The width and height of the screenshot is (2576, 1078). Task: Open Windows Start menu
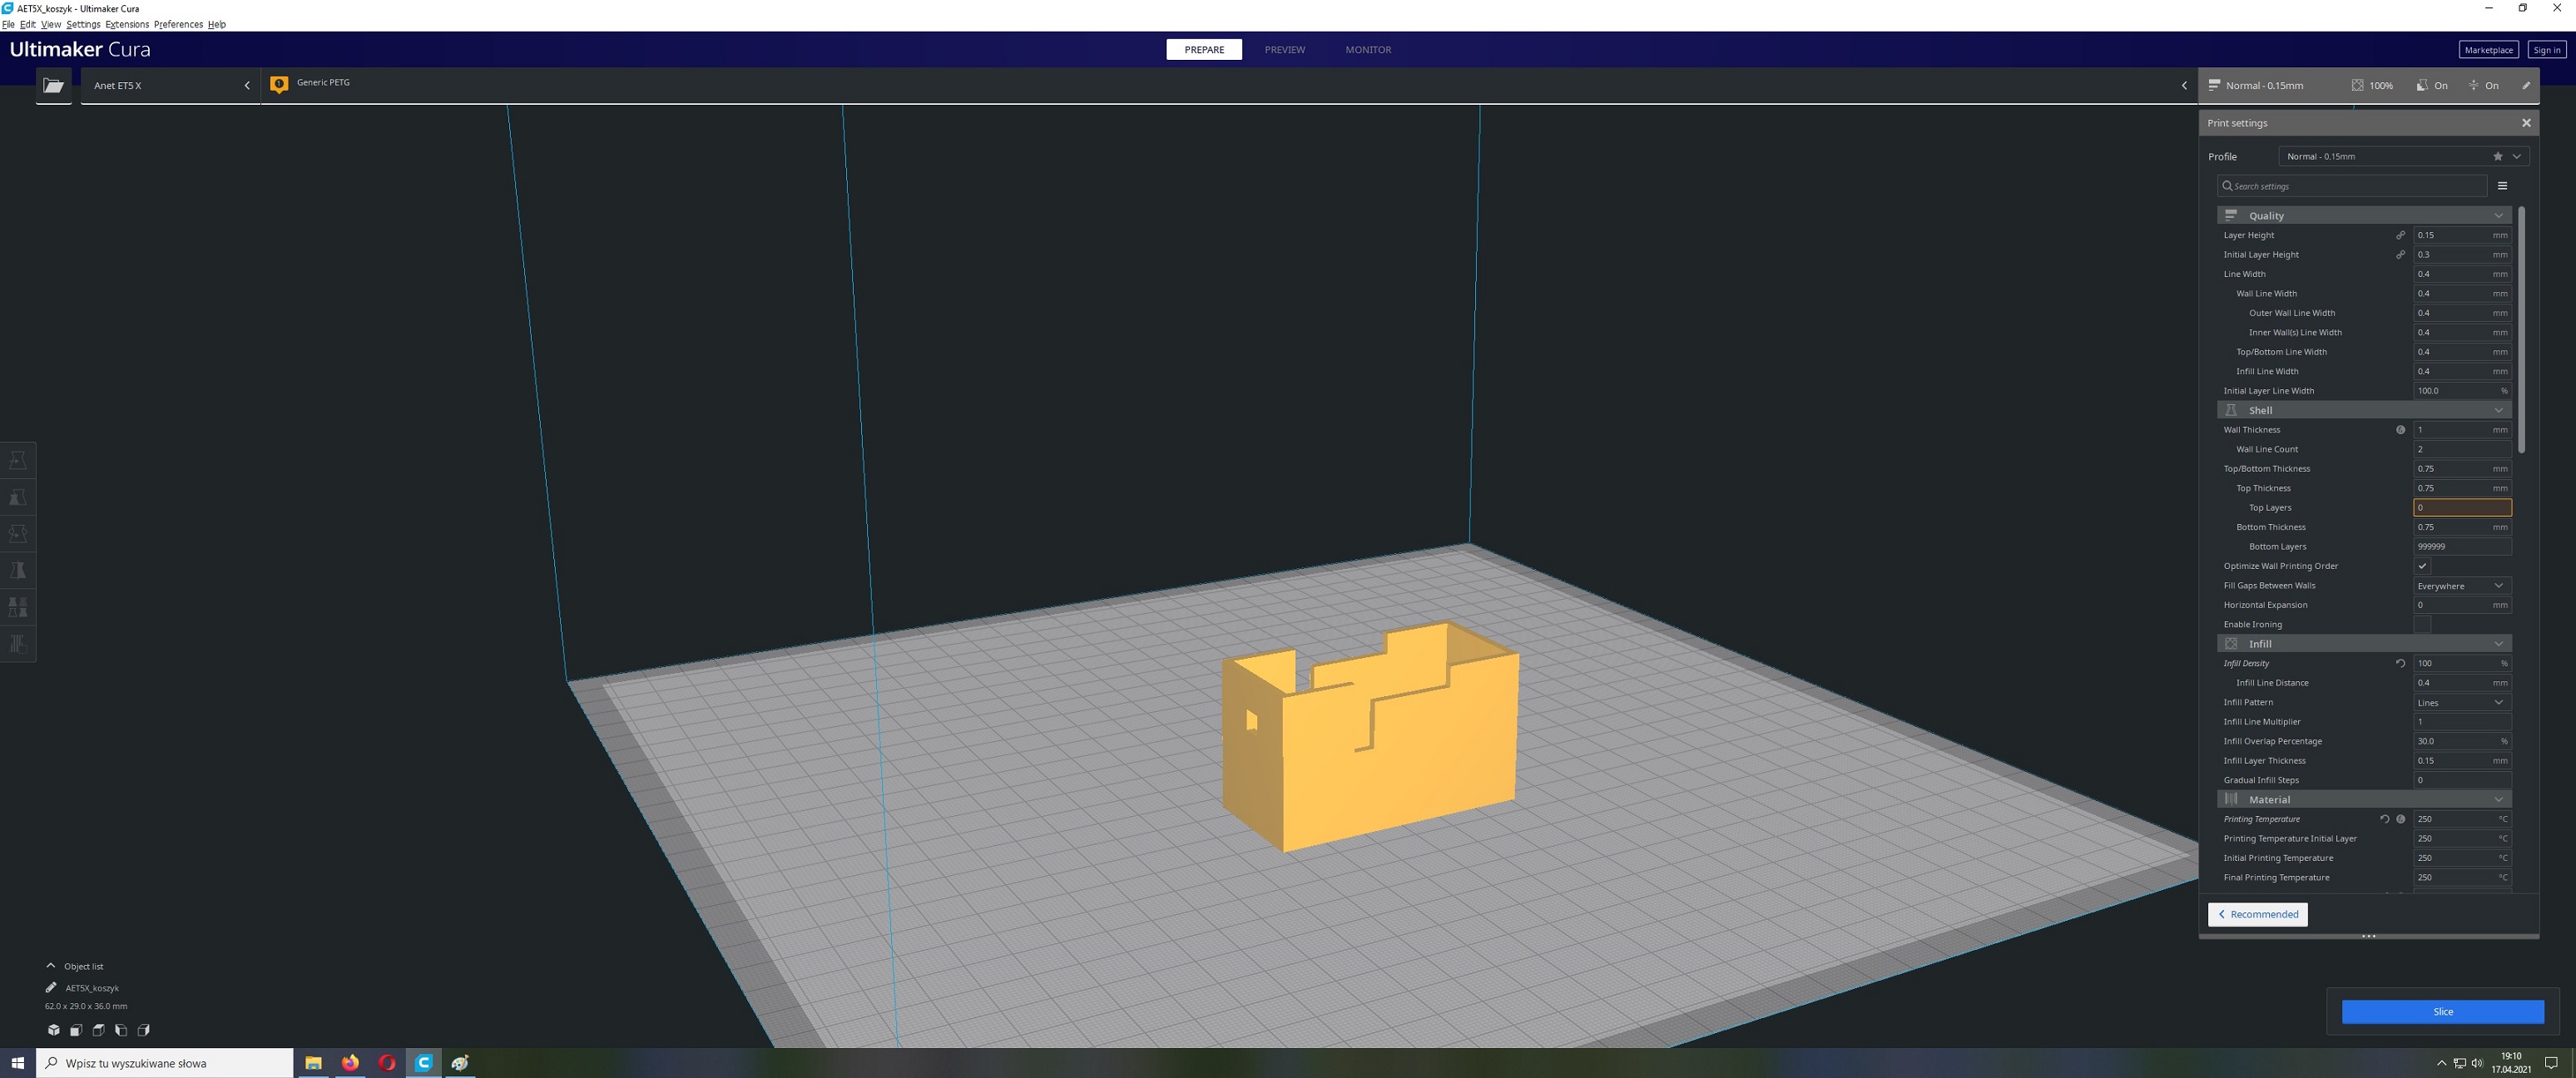click(x=17, y=1063)
